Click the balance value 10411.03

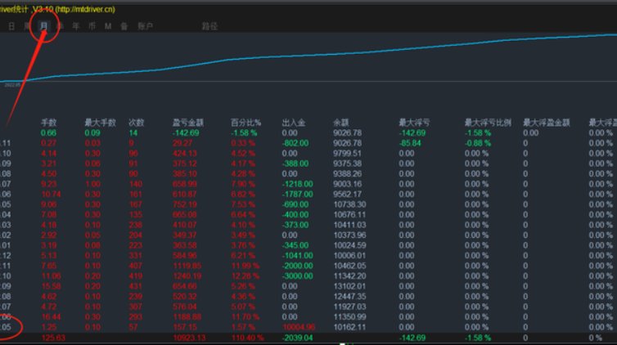tap(349, 225)
